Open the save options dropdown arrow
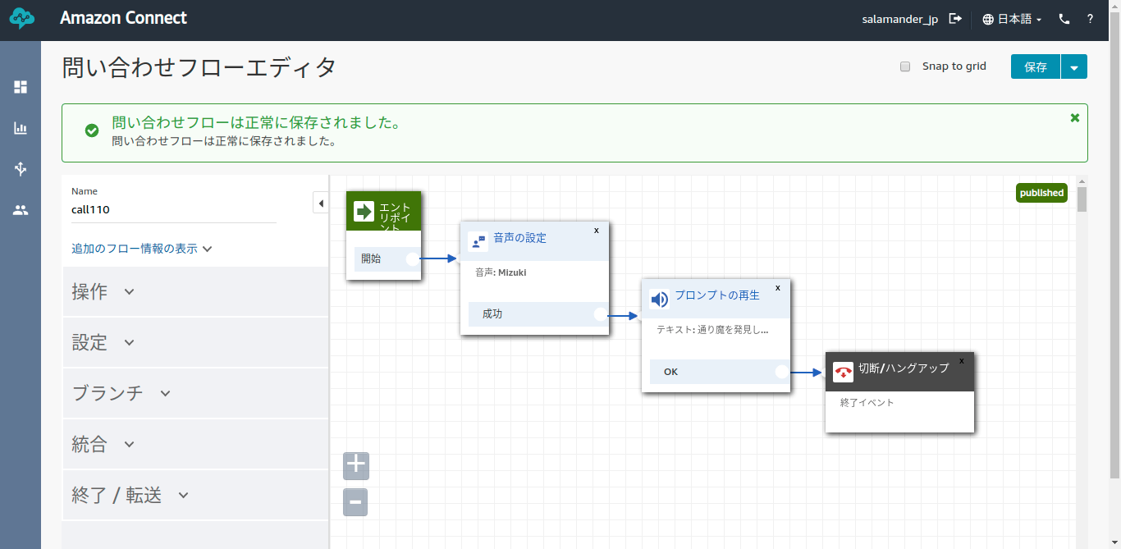The height and width of the screenshot is (549, 1121). click(1074, 66)
